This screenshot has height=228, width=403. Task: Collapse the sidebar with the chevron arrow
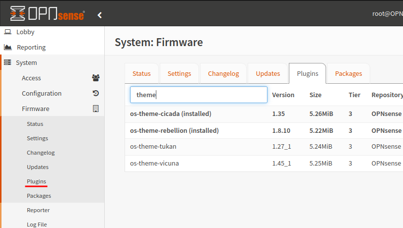(100, 15)
